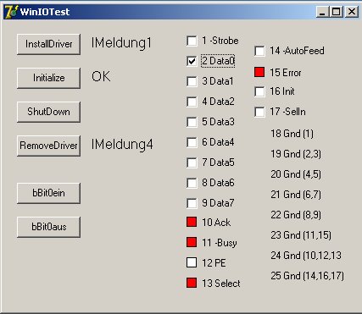
Task: Uncheck the 2 Data0 checkbox
Action: point(192,61)
